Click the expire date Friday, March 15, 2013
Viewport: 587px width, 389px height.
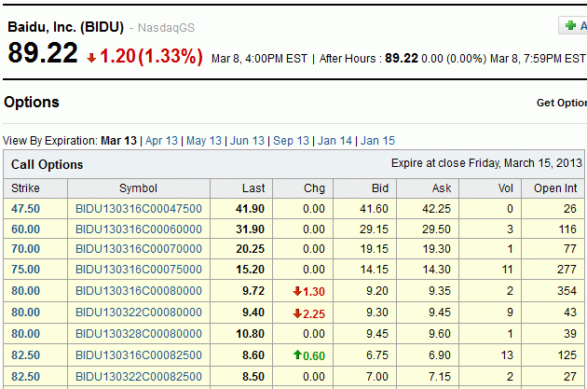point(526,163)
